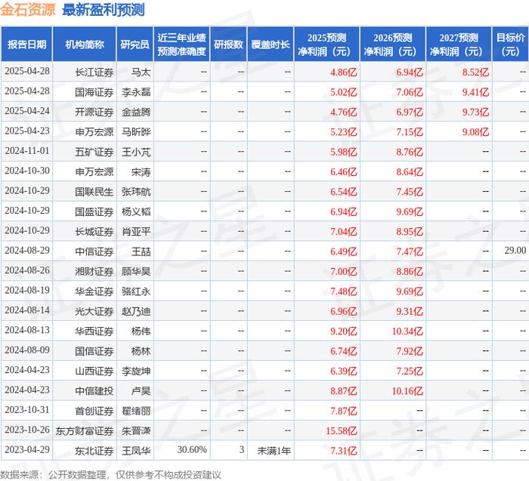Select the 机构简称 column header
Viewport: 529px width, 481px height.
click(85, 44)
